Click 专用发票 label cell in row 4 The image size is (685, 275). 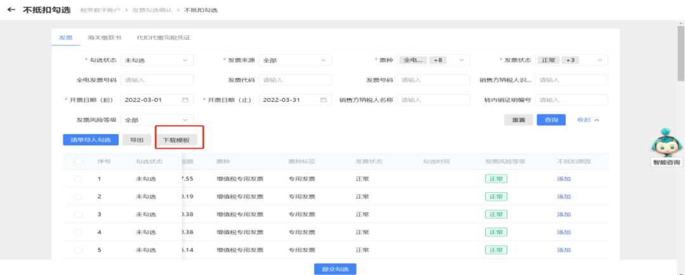pos(302,233)
